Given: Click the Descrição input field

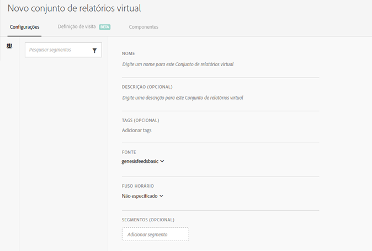Looking at the screenshot, I should [x=220, y=98].
